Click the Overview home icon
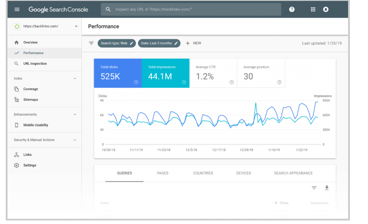 (16, 42)
